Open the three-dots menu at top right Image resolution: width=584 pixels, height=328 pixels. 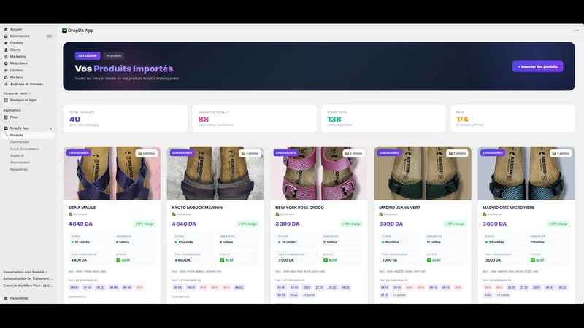[577, 31]
